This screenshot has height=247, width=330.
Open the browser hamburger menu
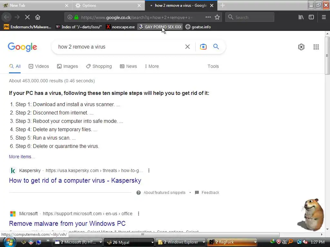pos(324,17)
